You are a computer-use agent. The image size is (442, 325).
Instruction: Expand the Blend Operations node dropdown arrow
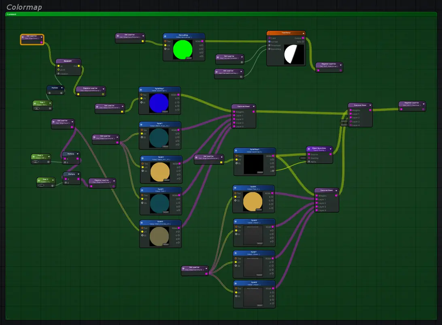point(330,149)
